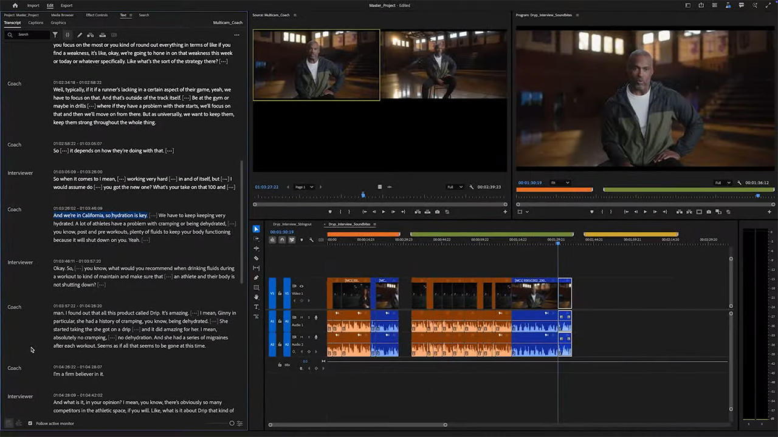
Task: Switch to Media Browser panel tab
Action: (x=62, y=15)
